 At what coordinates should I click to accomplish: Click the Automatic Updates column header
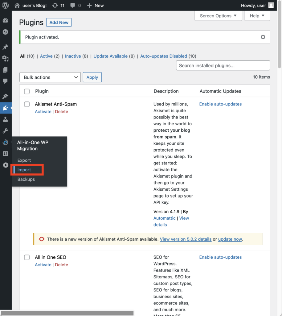(x=220, y=91)
